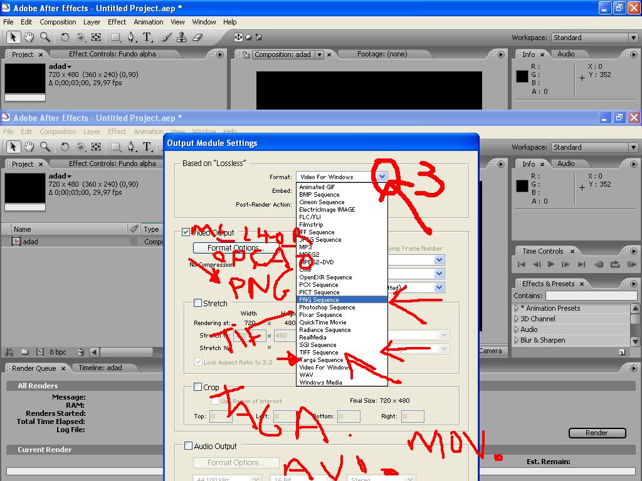Jump to last frame in Time Controls
This screenshot has height=481, width=642.
[x=581, y=264]
